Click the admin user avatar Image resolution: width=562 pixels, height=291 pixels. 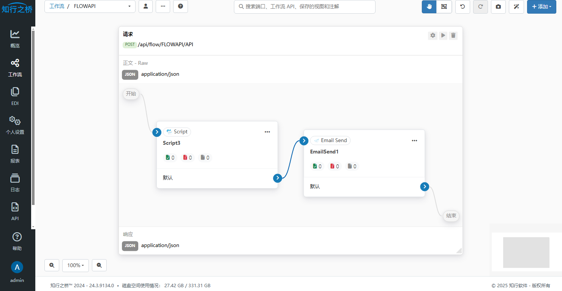click(17, 267)
